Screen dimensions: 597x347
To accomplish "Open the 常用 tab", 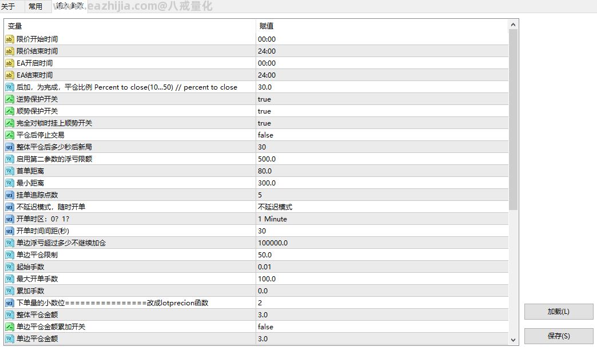I will tap(35, 6).
